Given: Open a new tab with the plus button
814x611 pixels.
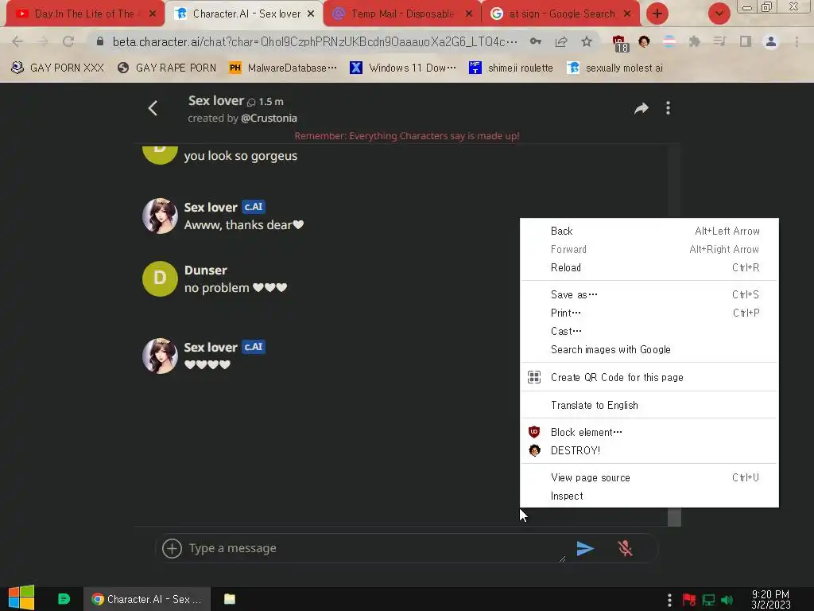Looking at the screenshot, I should point(657,14).
